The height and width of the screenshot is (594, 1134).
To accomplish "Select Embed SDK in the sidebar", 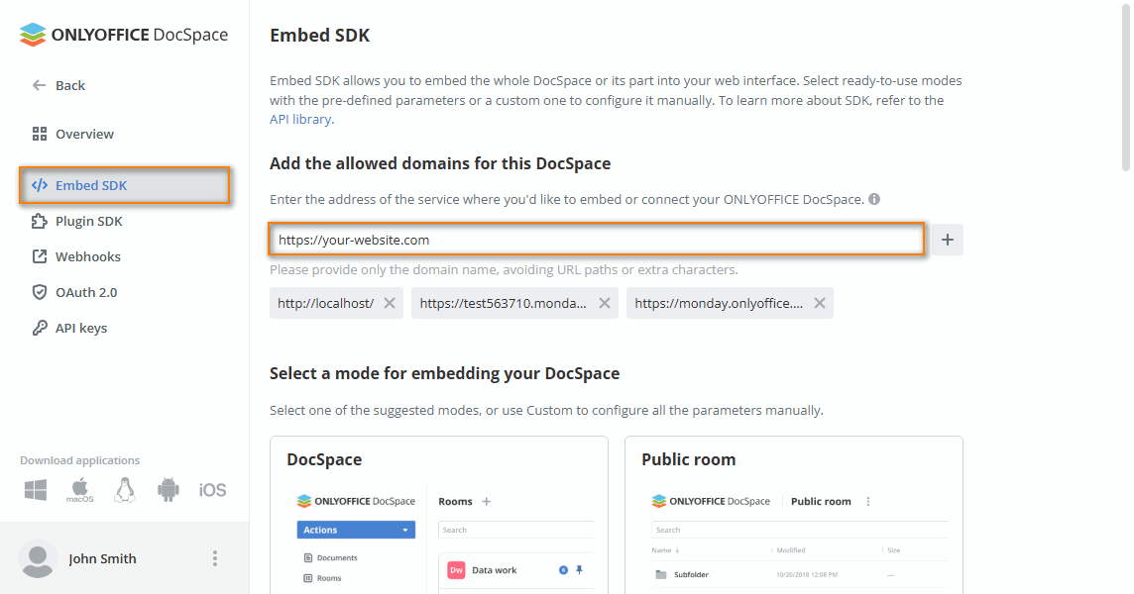I will tap(124, 186).
